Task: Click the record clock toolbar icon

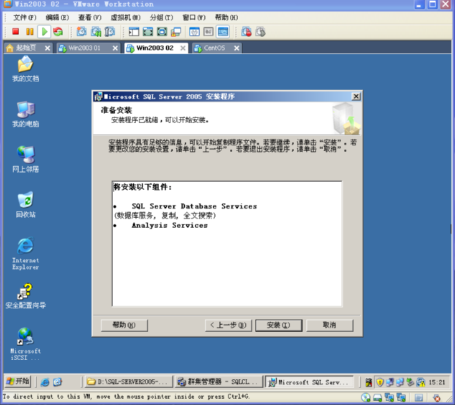Action: click(247, 32)
